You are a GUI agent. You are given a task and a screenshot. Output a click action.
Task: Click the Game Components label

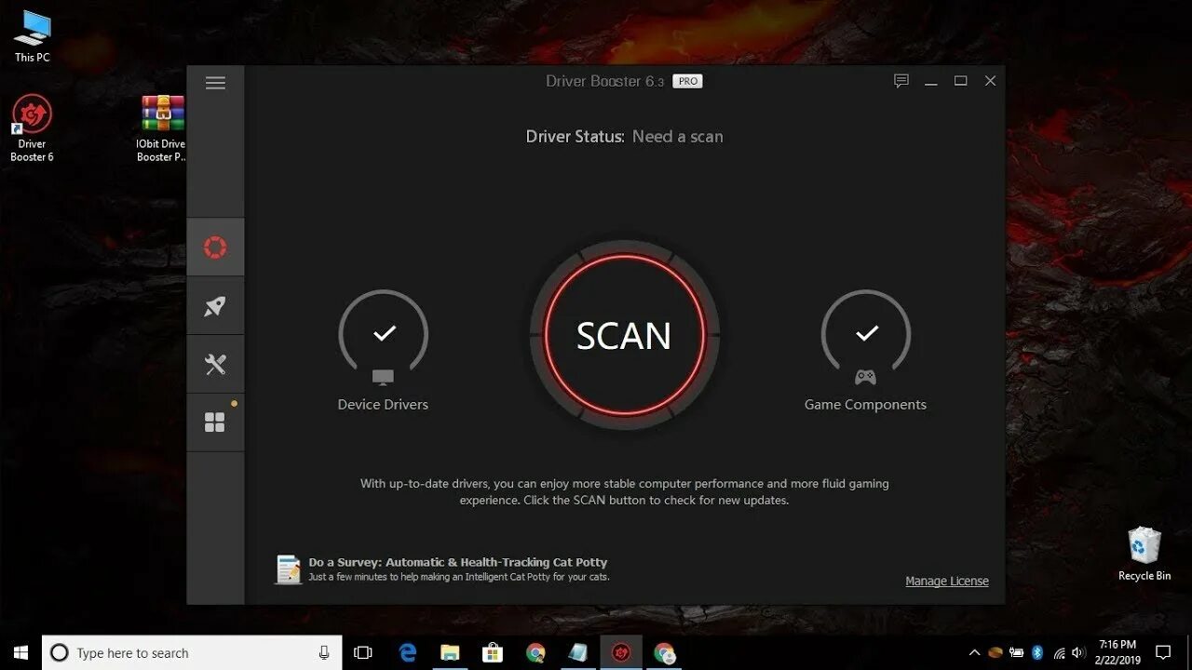tap(865, 405)
